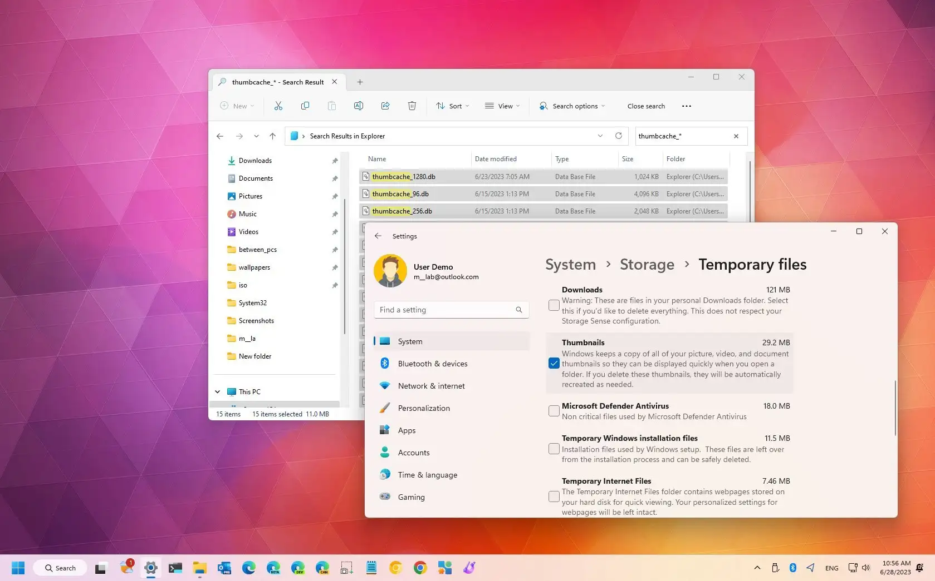Open the New dropdown in Explorer
Image resolution: width=935 pixels, height=581 pixels.
[x=237, y=106]
